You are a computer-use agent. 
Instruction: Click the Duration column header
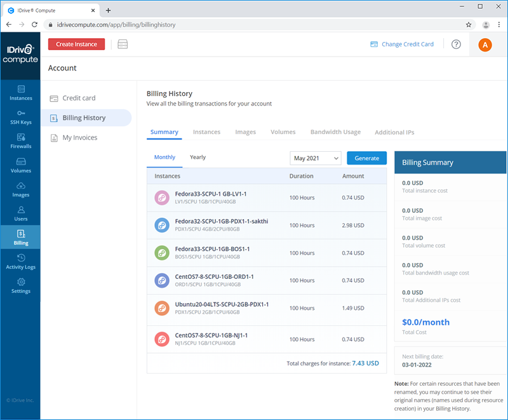[x=301, y=176]
